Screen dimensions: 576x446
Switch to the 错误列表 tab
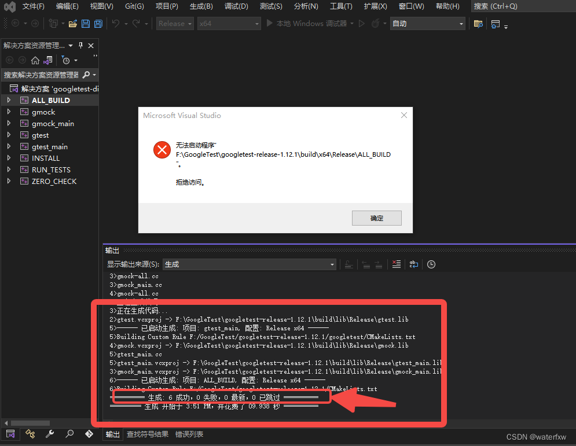189,434
